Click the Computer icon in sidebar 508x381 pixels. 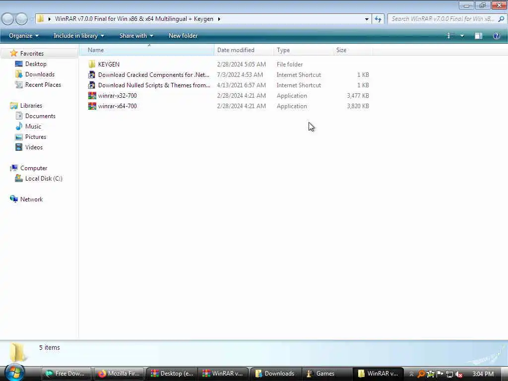(13, 168)
